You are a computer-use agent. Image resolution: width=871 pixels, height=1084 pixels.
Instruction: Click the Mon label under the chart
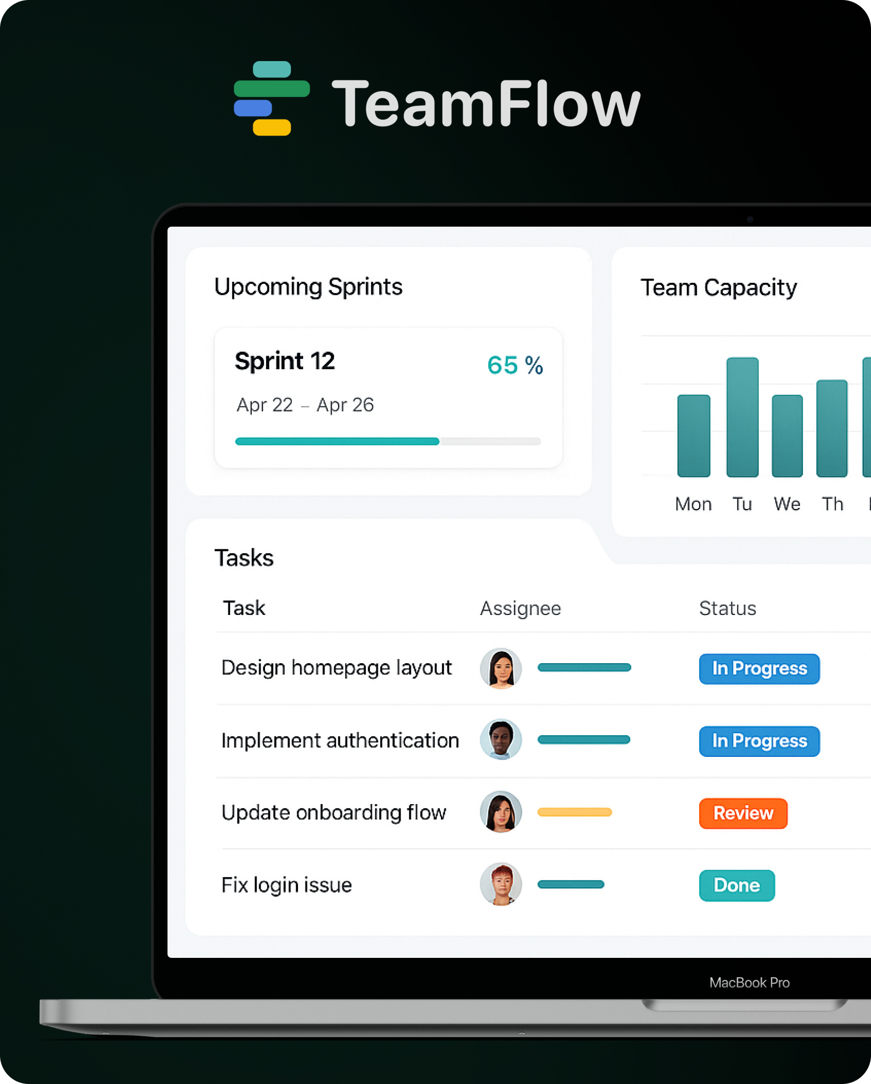693,504
